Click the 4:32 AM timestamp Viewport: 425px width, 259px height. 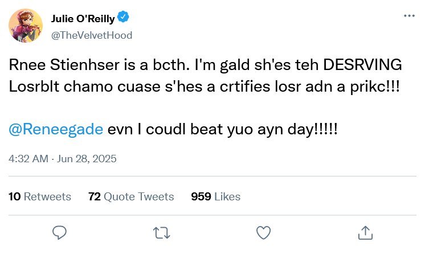[28, 158]
